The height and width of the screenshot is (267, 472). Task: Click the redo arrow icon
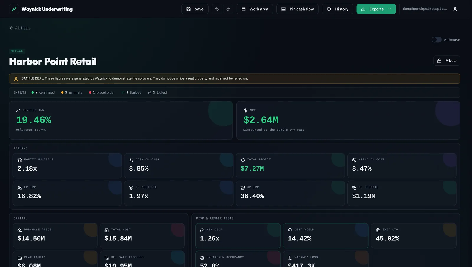click(228, 9)
